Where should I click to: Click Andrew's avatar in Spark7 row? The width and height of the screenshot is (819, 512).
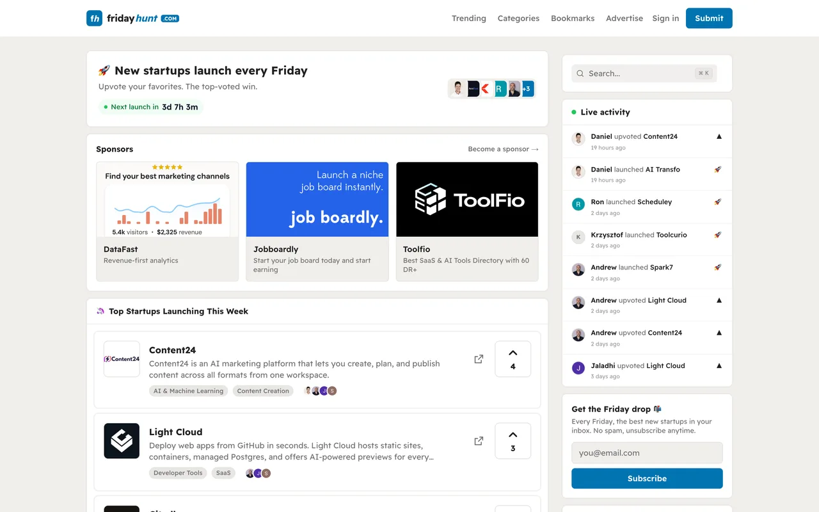[578, 269]
